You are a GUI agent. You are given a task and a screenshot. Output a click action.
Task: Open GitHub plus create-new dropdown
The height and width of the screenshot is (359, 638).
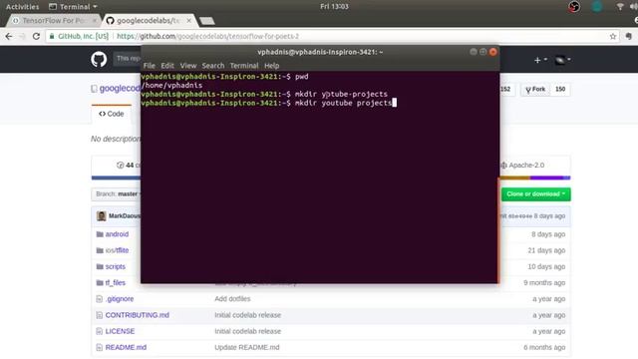pyautogui.click(x=540, y=60)
